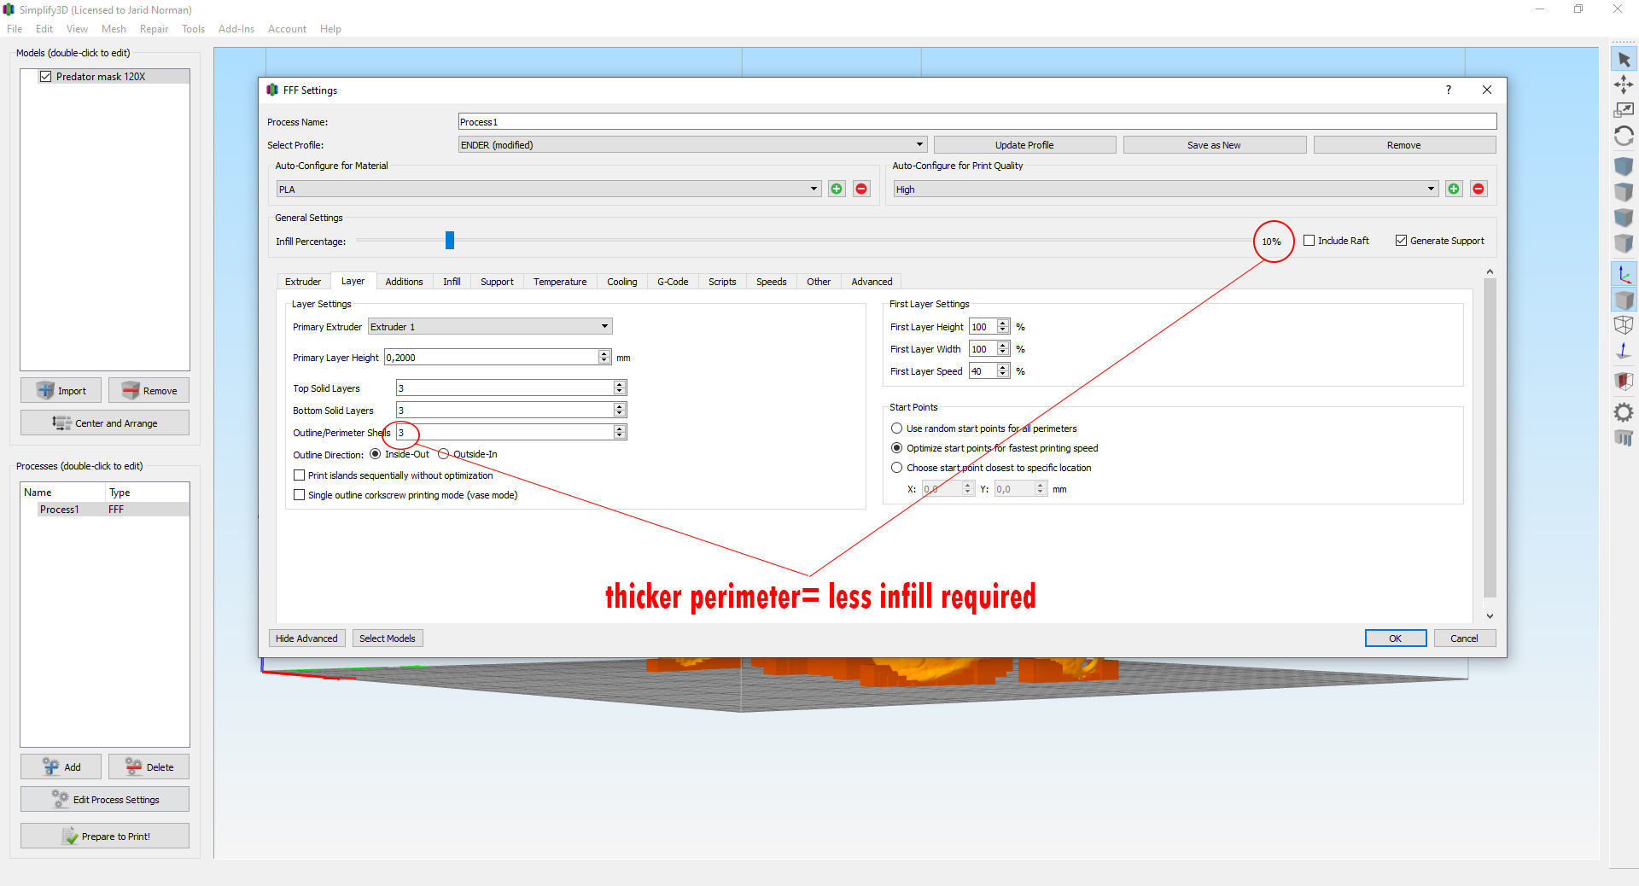The image size is (1639, 886).
Task: Toggle the Predator mask 120X model checkbox
Action: click(x=46, y=76)
